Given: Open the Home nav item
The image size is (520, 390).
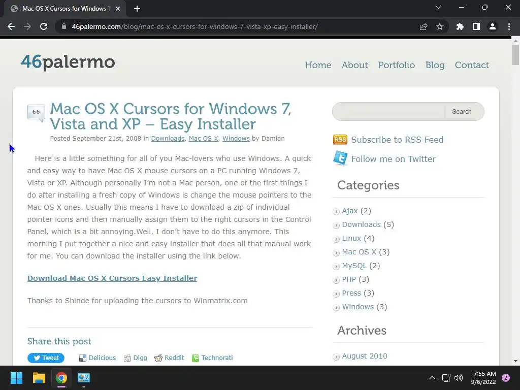Looking at the screenshot, I should [x=318, y=65].
